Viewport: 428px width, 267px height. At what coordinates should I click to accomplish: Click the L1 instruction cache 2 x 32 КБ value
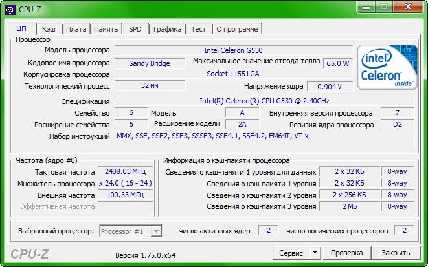click(x=350, y=183)
